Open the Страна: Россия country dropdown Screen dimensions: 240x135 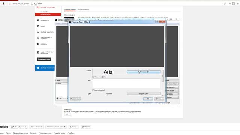36,127
